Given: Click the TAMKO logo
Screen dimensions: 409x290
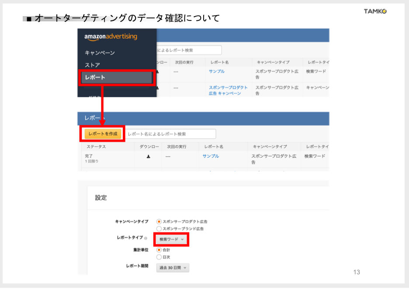Looking at the screenshot, I should [x=375, y=11].
